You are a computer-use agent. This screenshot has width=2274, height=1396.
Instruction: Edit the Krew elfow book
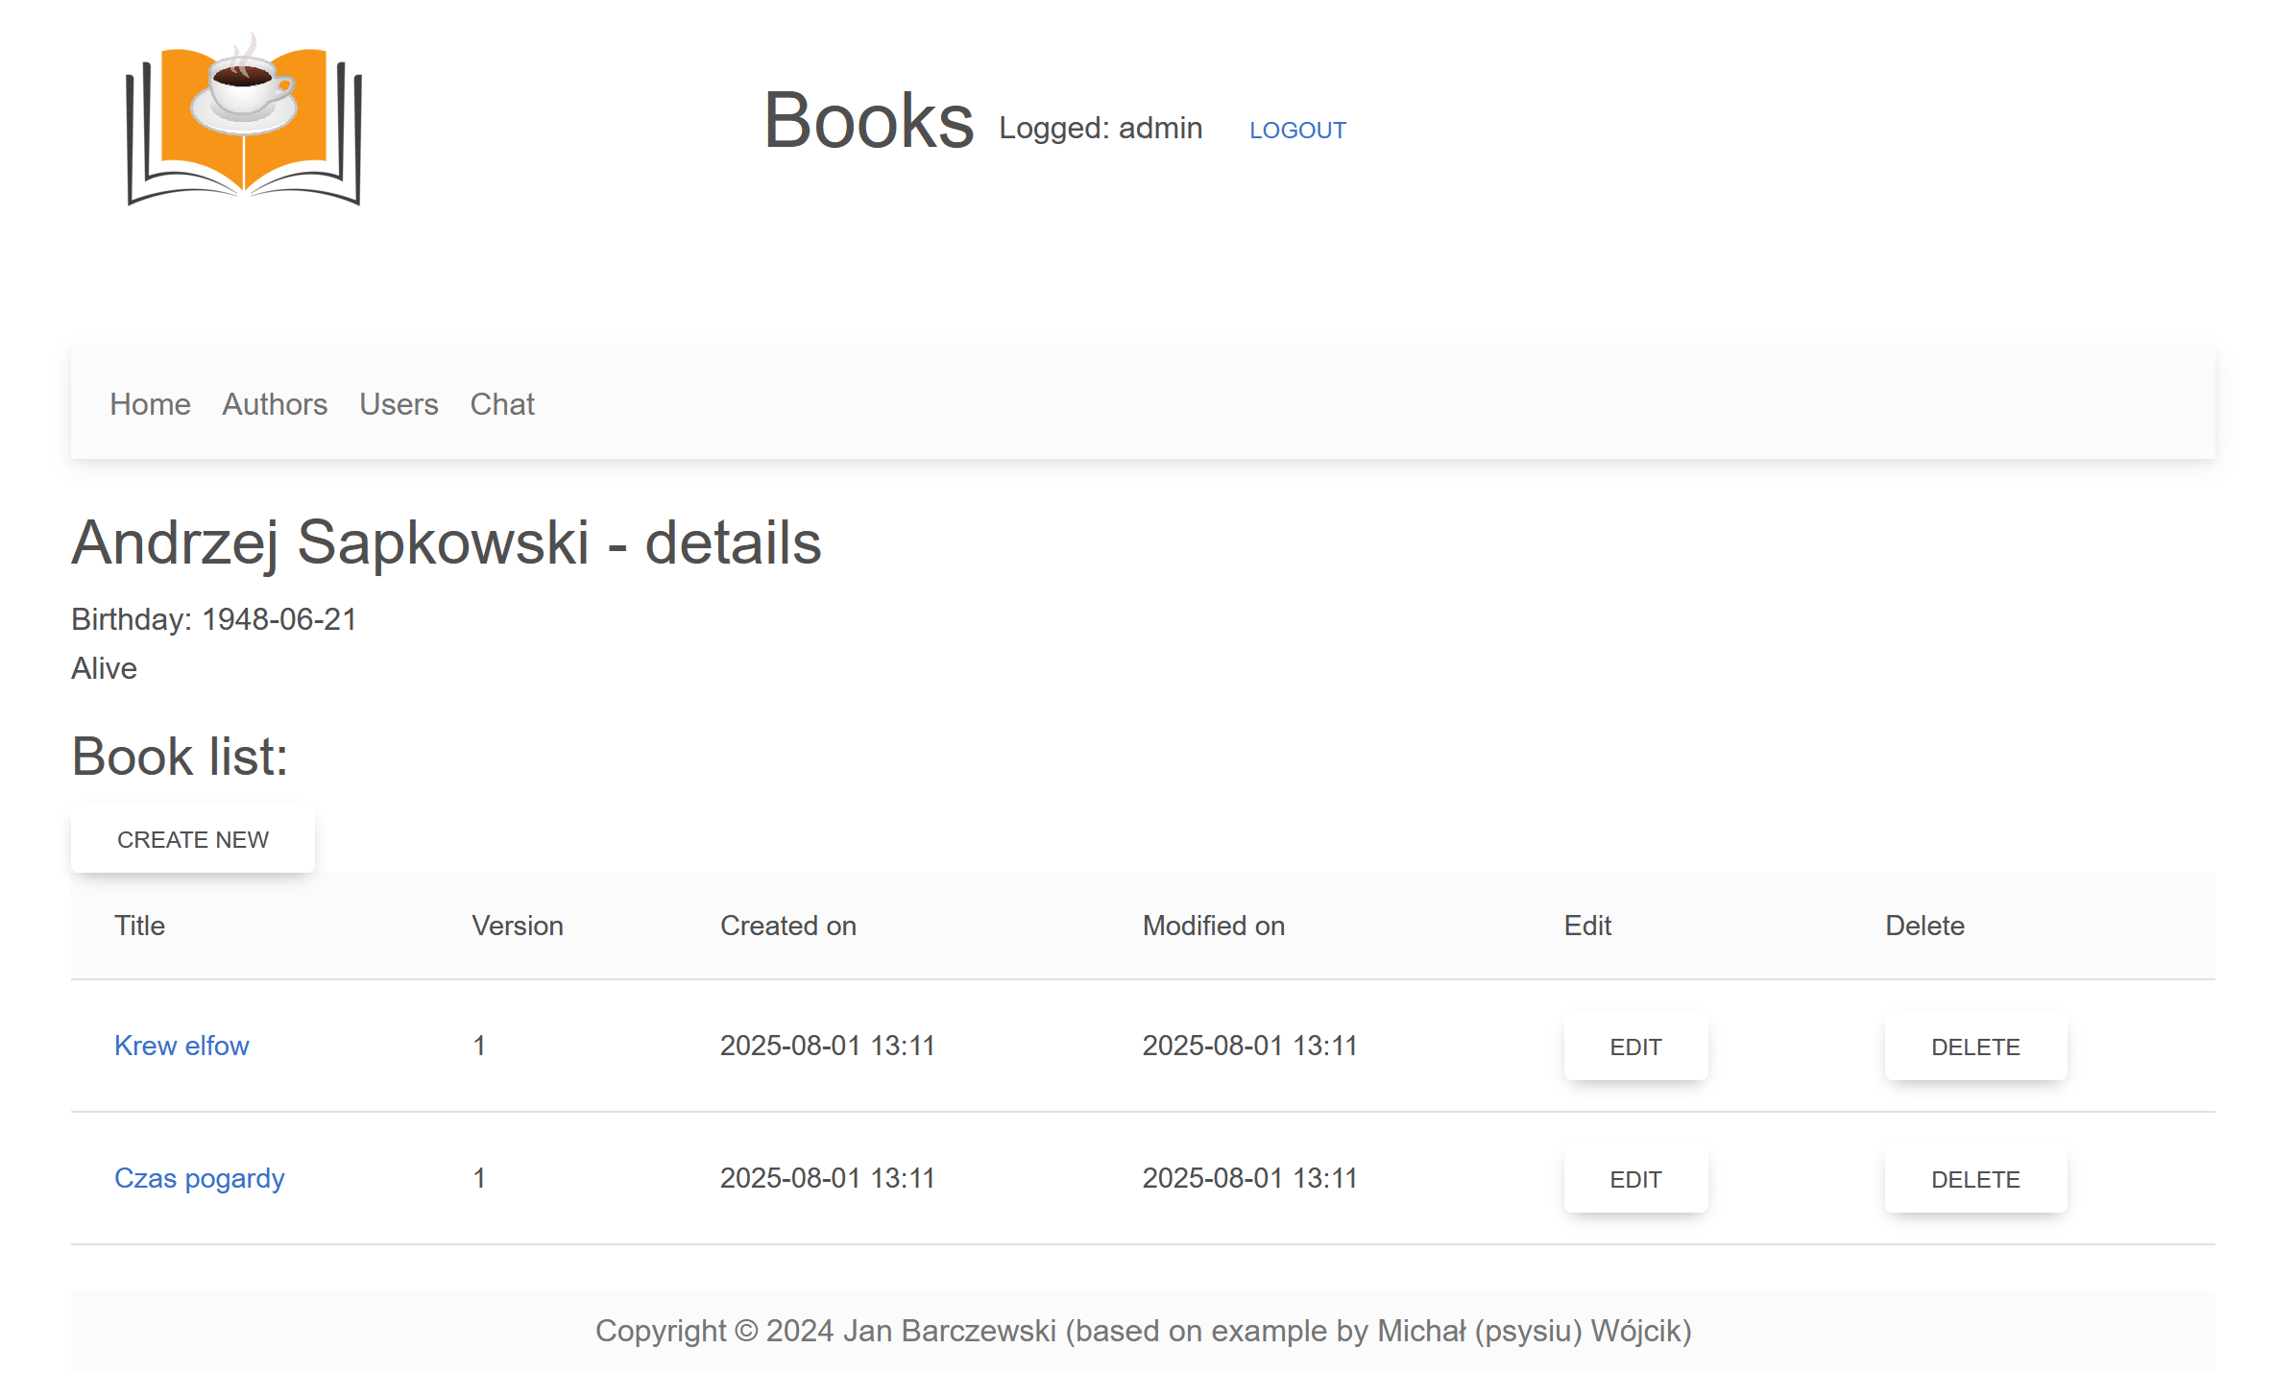(1635, 1047)
